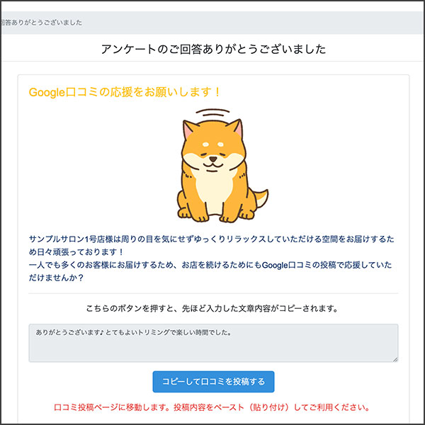Image resolution: width=425 pixels, height=425 pixels.
Task: Click the motion lines above the dog's head
Action: coord(212,113)
